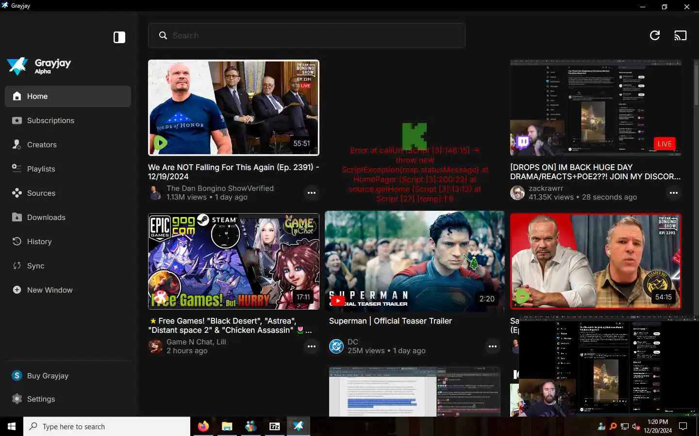
Task: Open Playlists
Action: pos(68,169)
